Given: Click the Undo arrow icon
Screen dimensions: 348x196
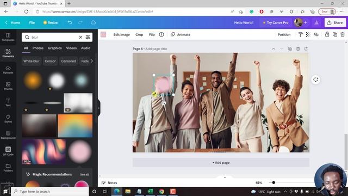Looking at the screenshot, I should (x=70, y=22).
